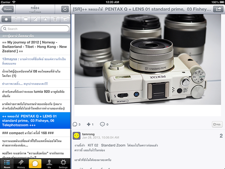The height and width of the screenshot is (169, 225).
Task: Filter topics by chat bubble type
Action: pyautogui.click(x=26, y=19)
